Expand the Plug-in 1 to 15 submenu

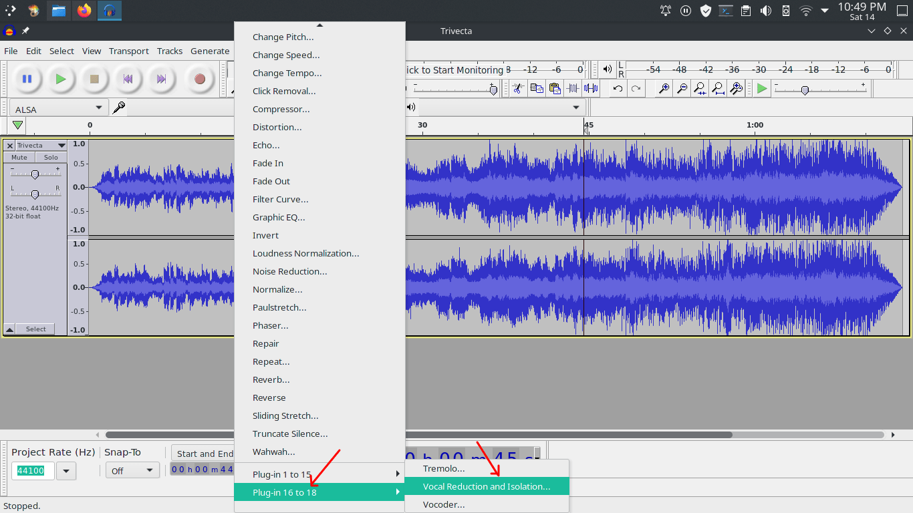pos(319,474)
